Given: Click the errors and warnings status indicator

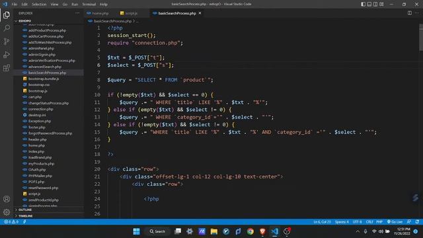Looking at the screenshot, I should pos(11,222).
